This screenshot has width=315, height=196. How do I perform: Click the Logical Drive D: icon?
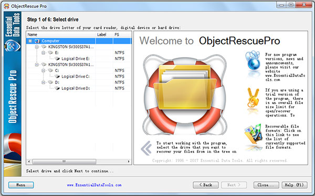(57, 88)
